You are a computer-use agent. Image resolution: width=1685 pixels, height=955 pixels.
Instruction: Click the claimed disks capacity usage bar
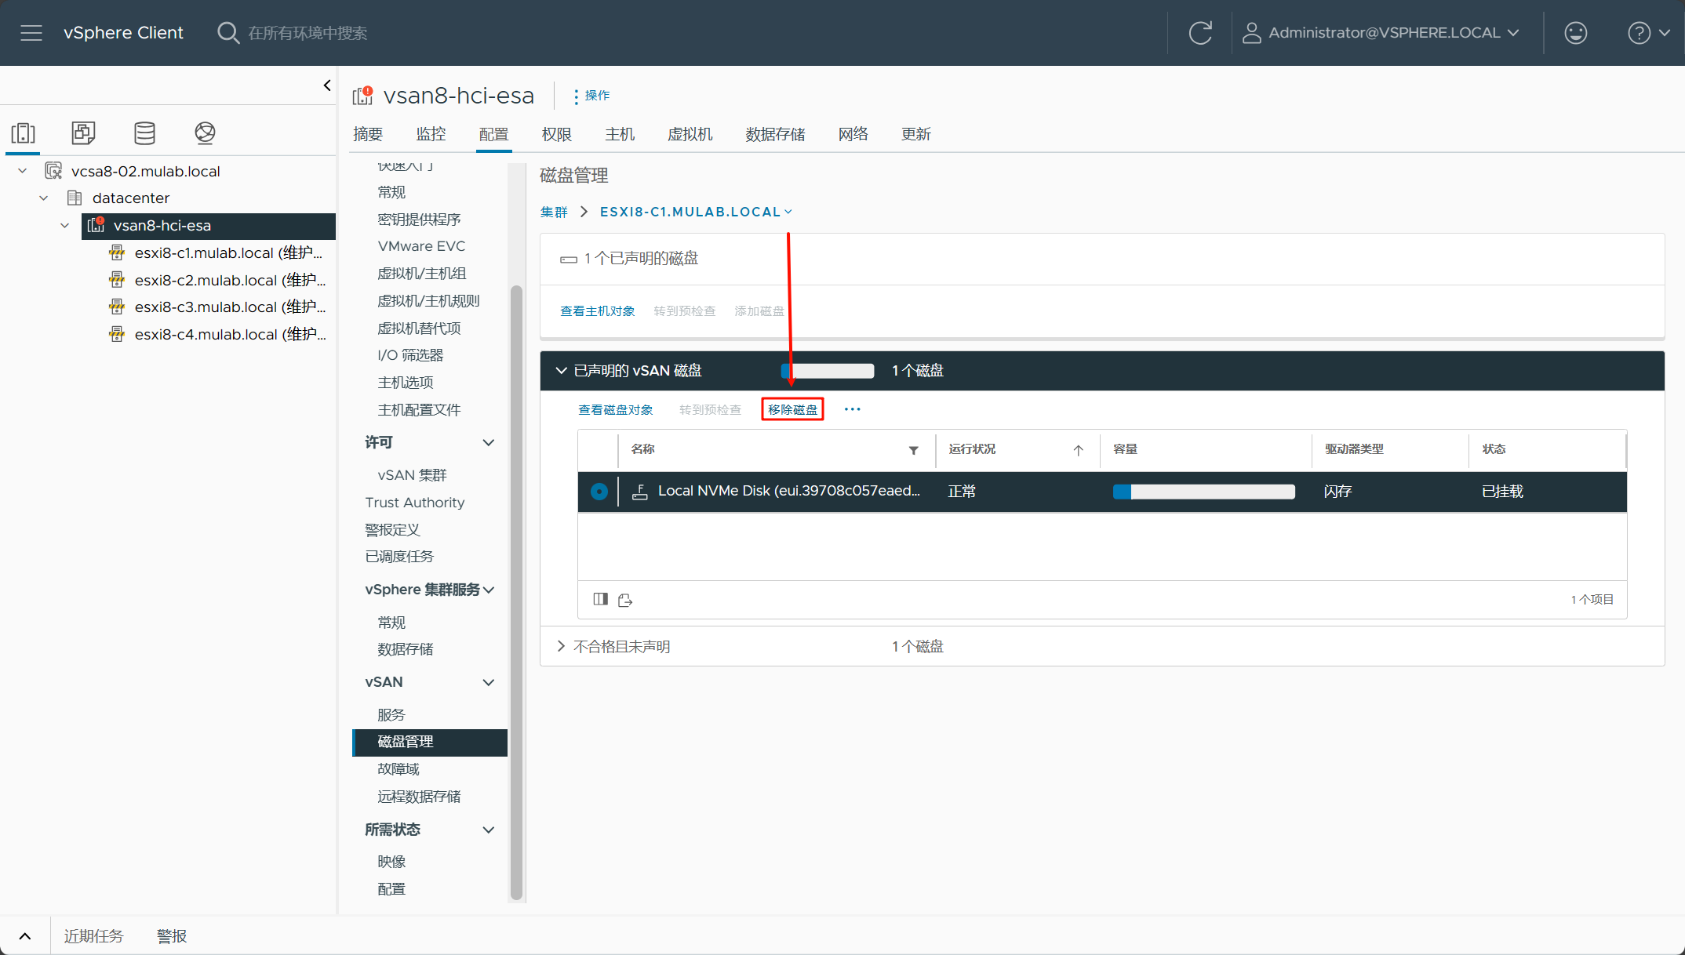(x=828, y=371)
